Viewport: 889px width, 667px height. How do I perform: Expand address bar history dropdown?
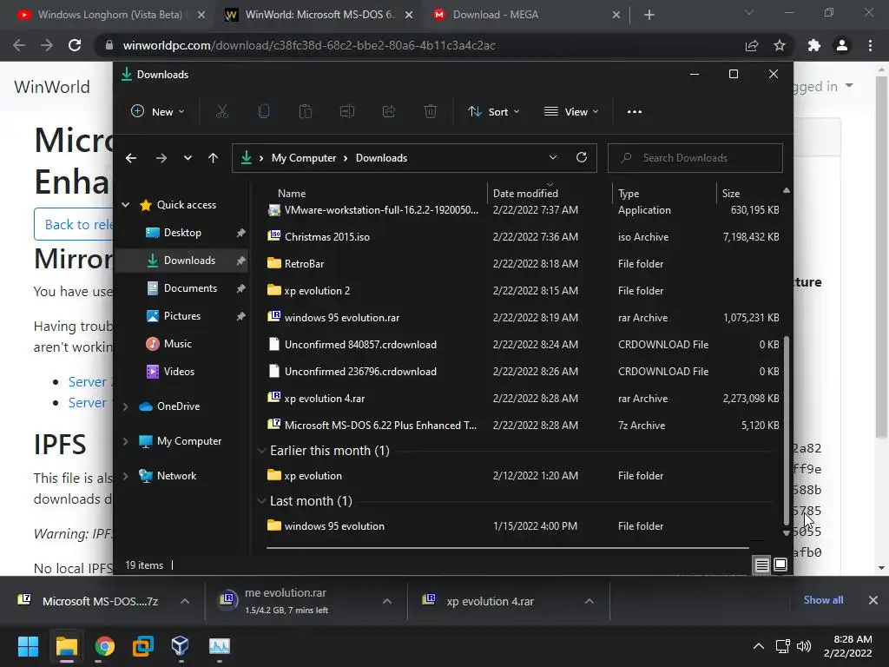click(553, 158)
